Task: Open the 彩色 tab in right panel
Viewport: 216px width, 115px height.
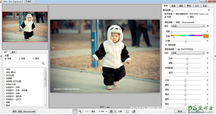Action: 166,6
